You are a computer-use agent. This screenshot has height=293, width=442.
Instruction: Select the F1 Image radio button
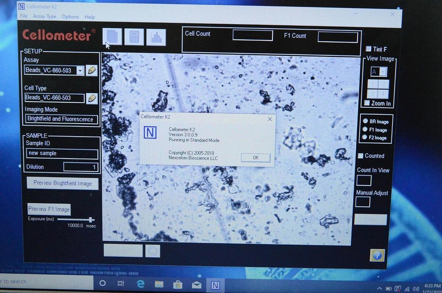[365, 129]
